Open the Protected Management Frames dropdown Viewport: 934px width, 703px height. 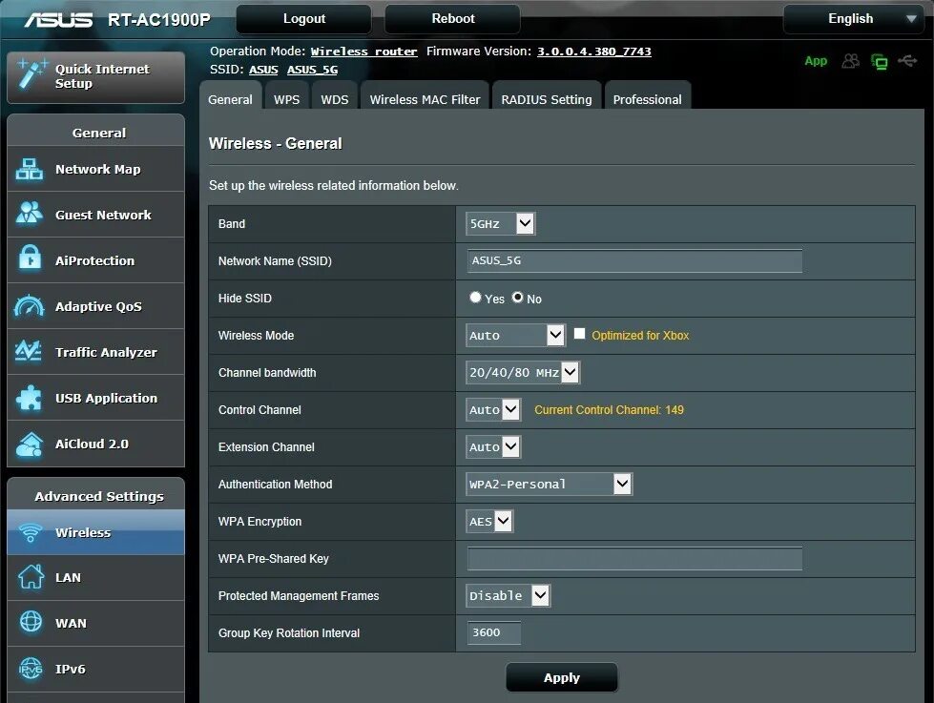coord(509,596)
